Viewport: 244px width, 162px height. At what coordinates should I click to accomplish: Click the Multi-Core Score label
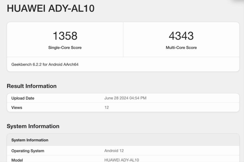tap(181, 48)
